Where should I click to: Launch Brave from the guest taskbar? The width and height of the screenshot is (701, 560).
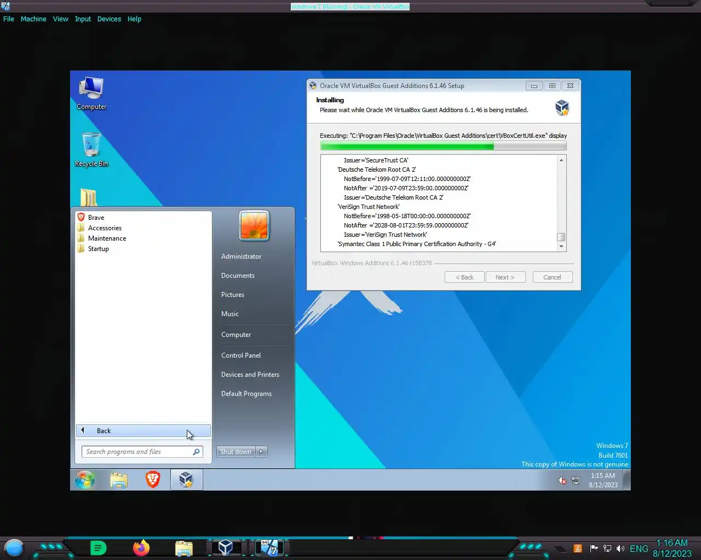(153, 480)
